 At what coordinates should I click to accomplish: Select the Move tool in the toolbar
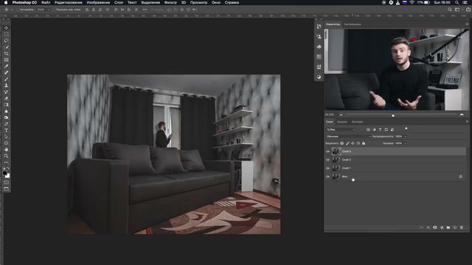coord(6,28)
